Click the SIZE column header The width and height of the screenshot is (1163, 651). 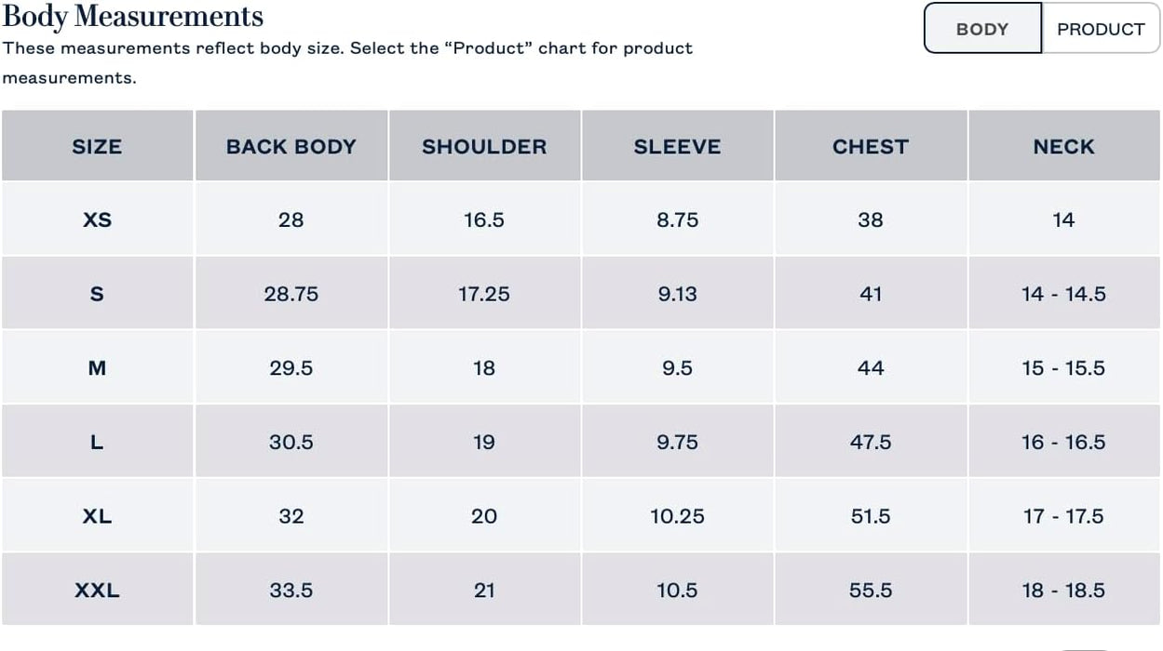(x=97, y=147)
